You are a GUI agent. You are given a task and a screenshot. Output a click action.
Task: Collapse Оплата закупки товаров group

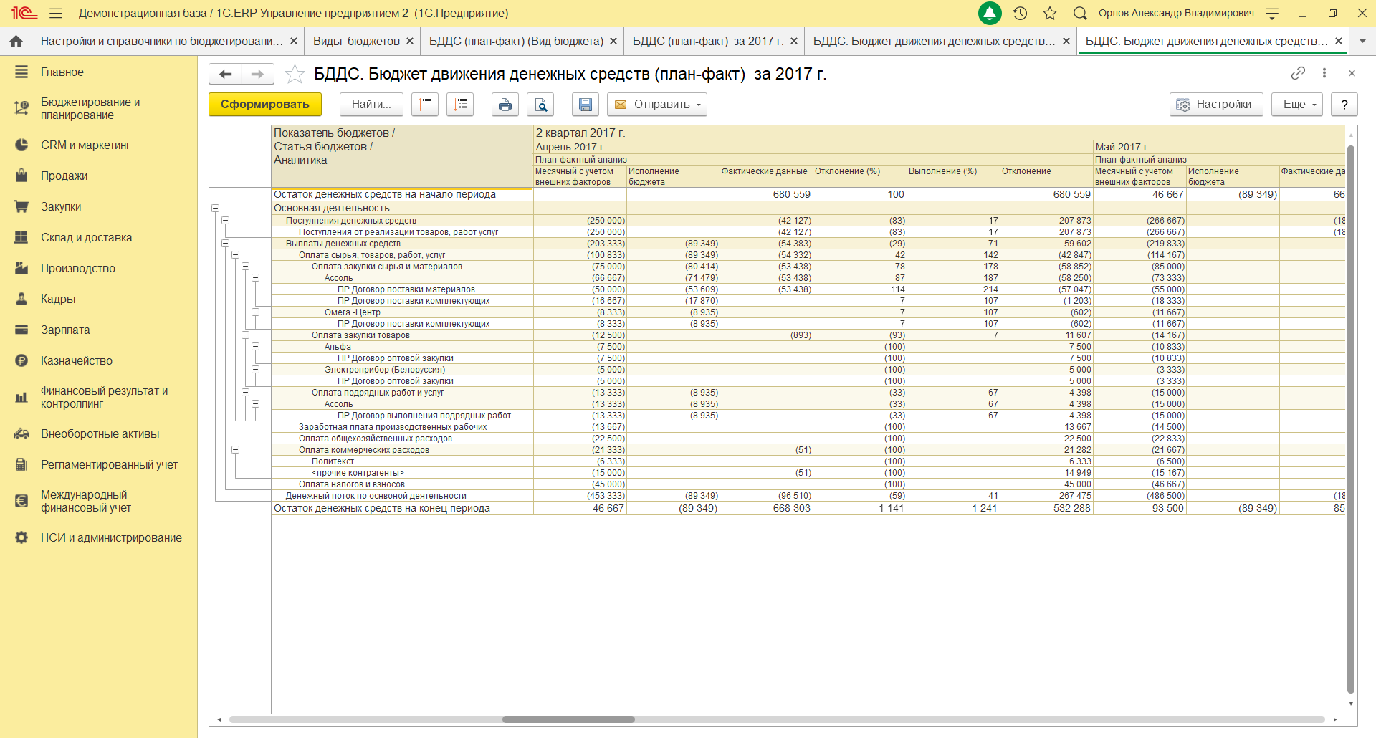tap(245, 335)
